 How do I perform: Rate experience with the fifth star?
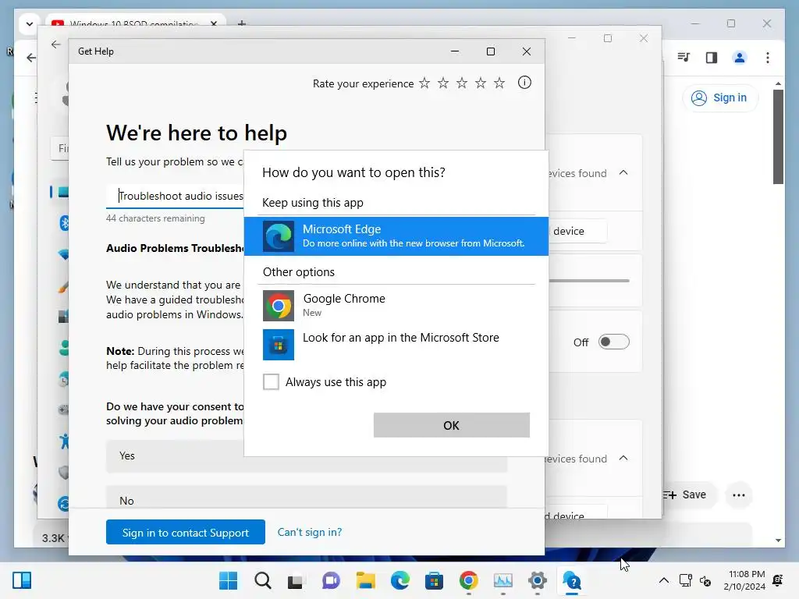499,83
